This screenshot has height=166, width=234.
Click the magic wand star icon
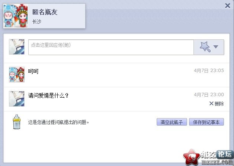pyautogui.click(x=205, y=47)
